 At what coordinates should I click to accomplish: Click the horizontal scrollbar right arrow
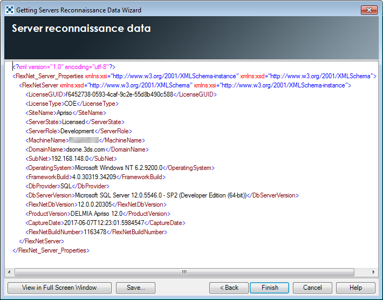(374, 272)
